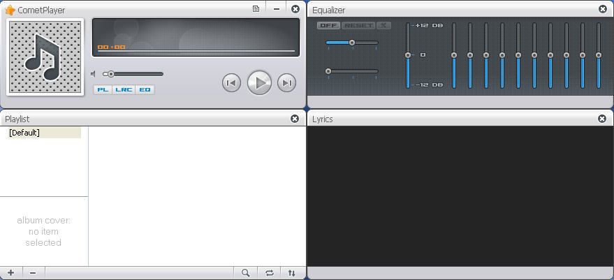Click RESET in the Equalizer
The height and width of the screenshot is (280, 614).
click(x=358, y=25)
